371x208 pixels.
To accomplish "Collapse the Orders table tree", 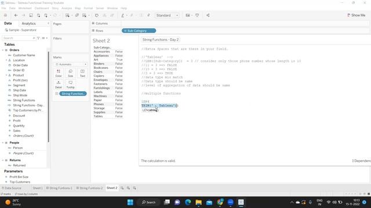I will click(x=3, y=50).
